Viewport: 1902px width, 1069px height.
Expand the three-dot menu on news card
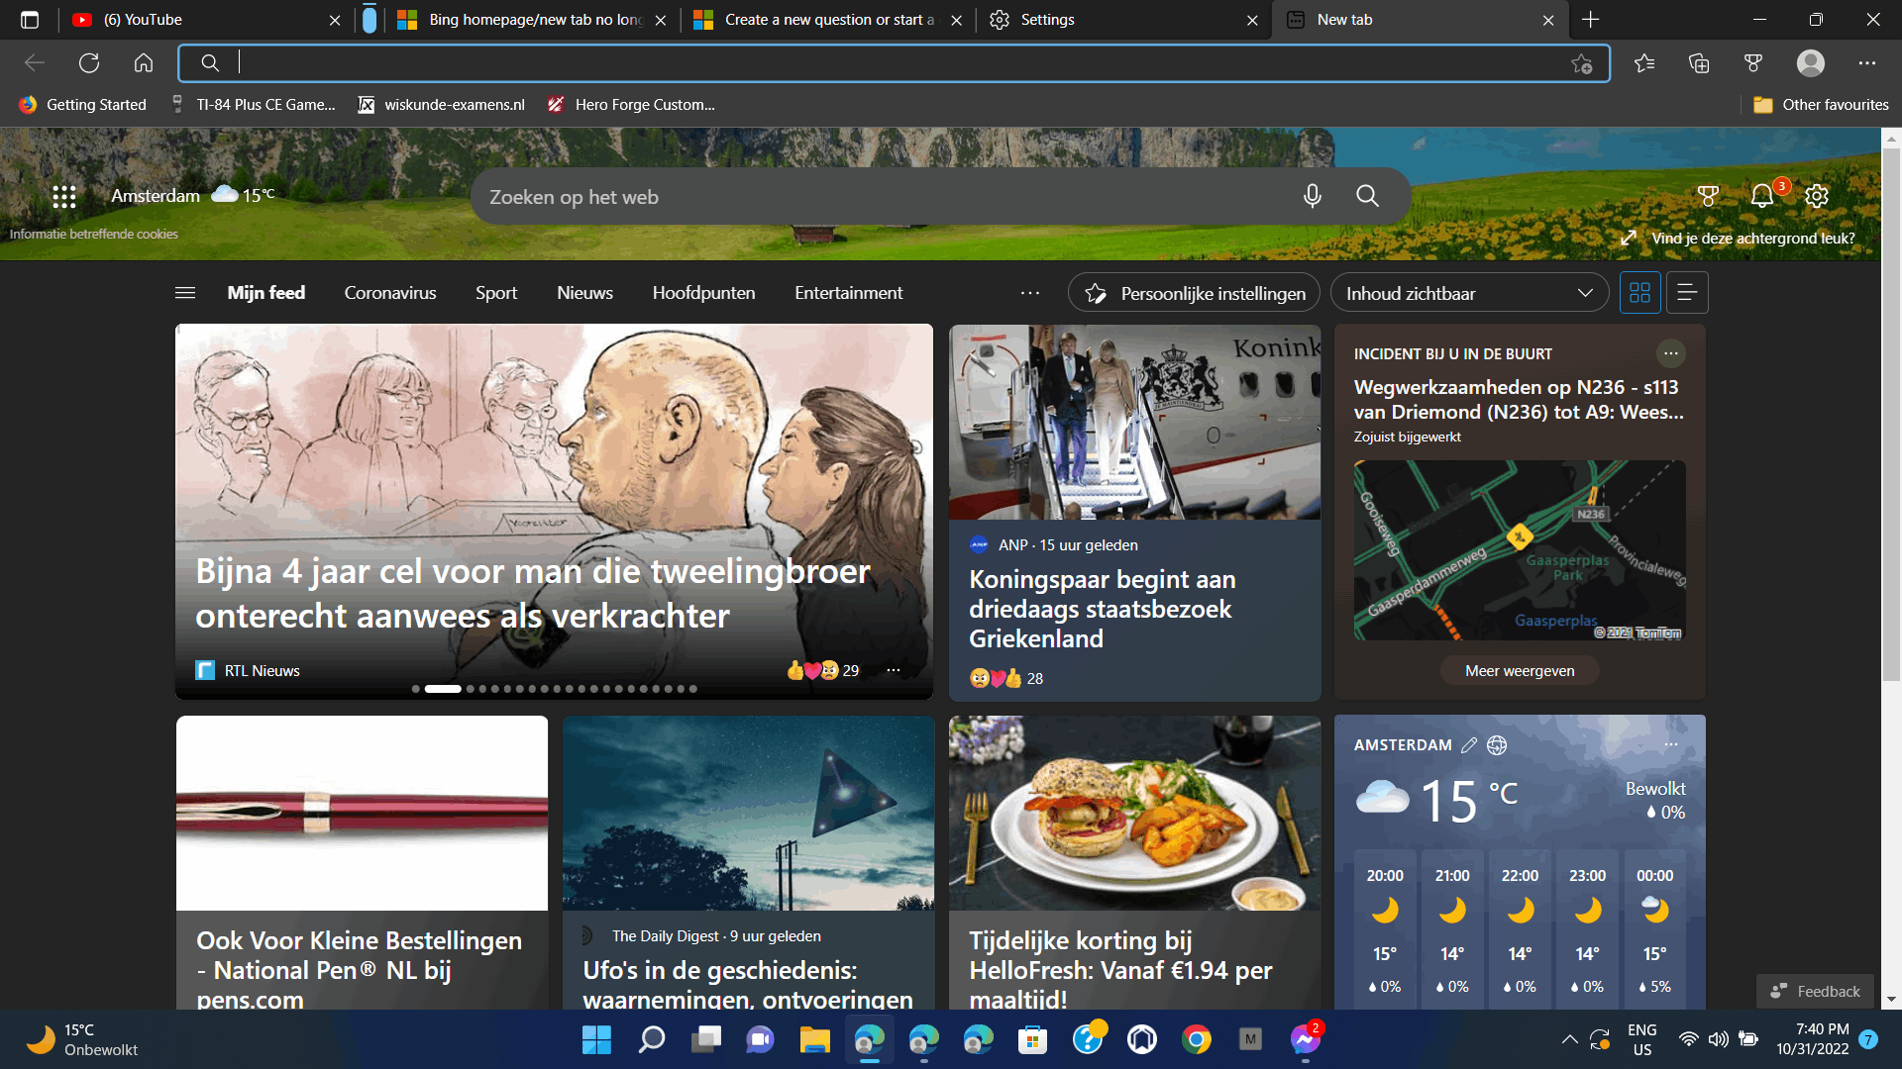tap(894, 669)
